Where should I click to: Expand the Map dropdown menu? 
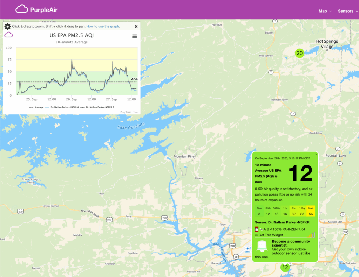325,11
